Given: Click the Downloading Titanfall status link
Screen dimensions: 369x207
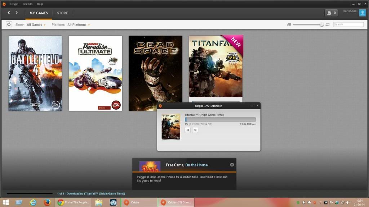Looking at the screenshot, I should 91,194.
